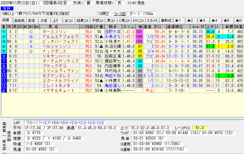Sort by the タイム column header
The width and height of the screenshot is (244, 154).
click(128, 27)
